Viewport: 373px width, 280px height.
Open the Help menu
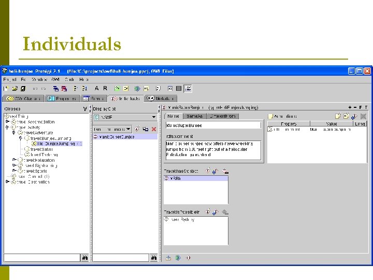(x=84, y=79)
